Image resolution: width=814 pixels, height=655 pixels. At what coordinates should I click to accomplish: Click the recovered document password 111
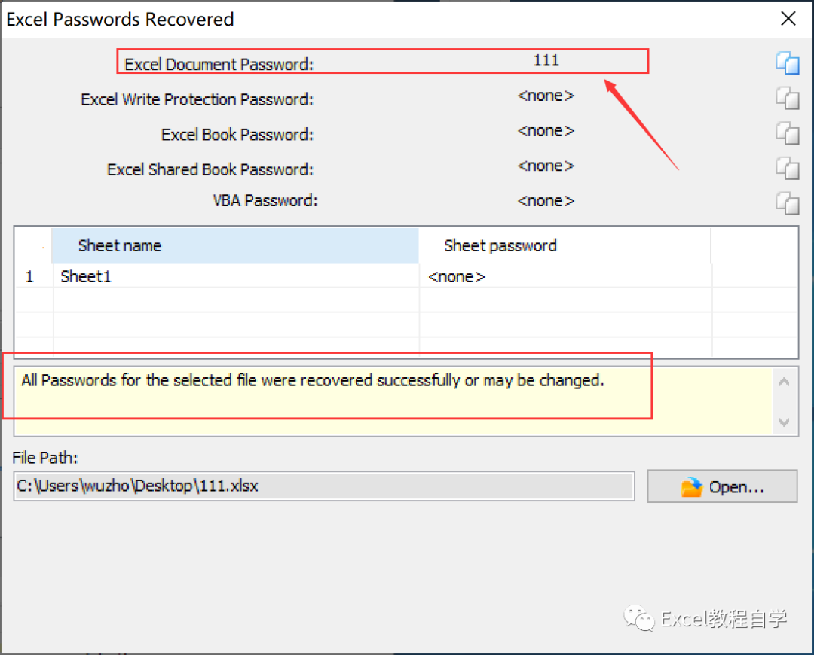[x=546, y=60]
